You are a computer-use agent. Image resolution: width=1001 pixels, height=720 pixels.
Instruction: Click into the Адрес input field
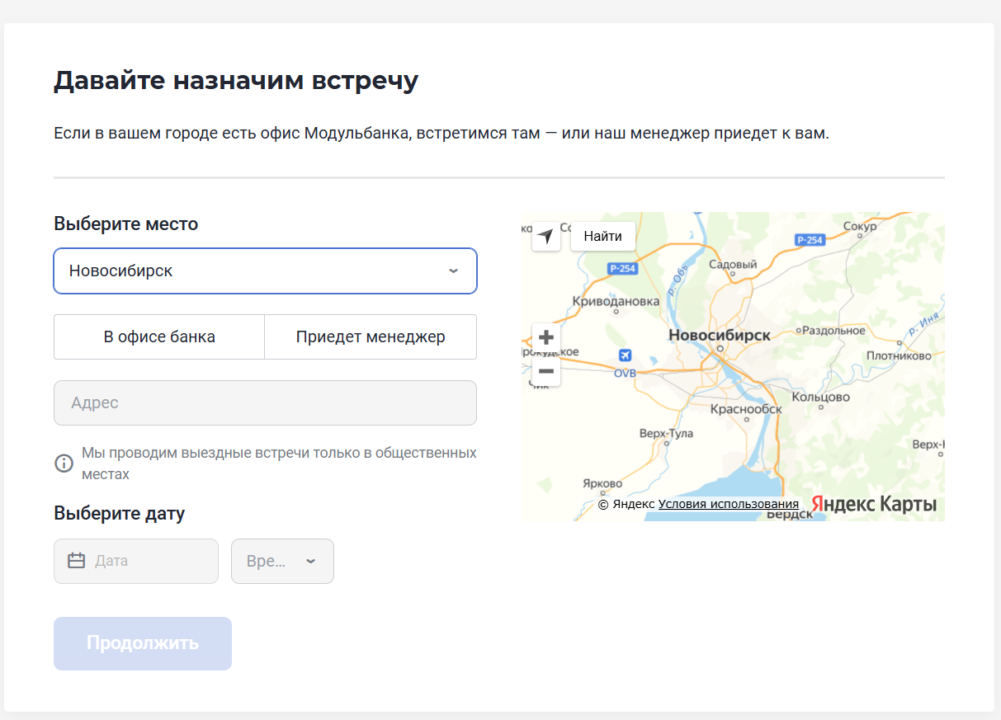[x=265, y=402]
